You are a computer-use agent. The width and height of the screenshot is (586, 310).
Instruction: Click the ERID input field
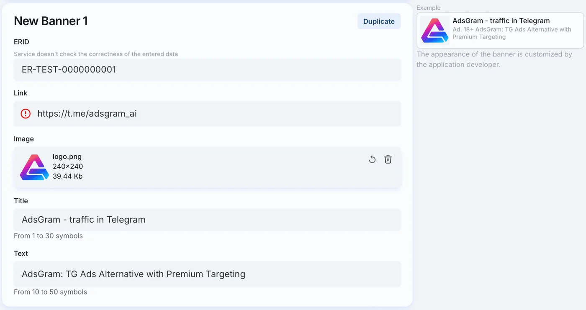coord(207,69)
